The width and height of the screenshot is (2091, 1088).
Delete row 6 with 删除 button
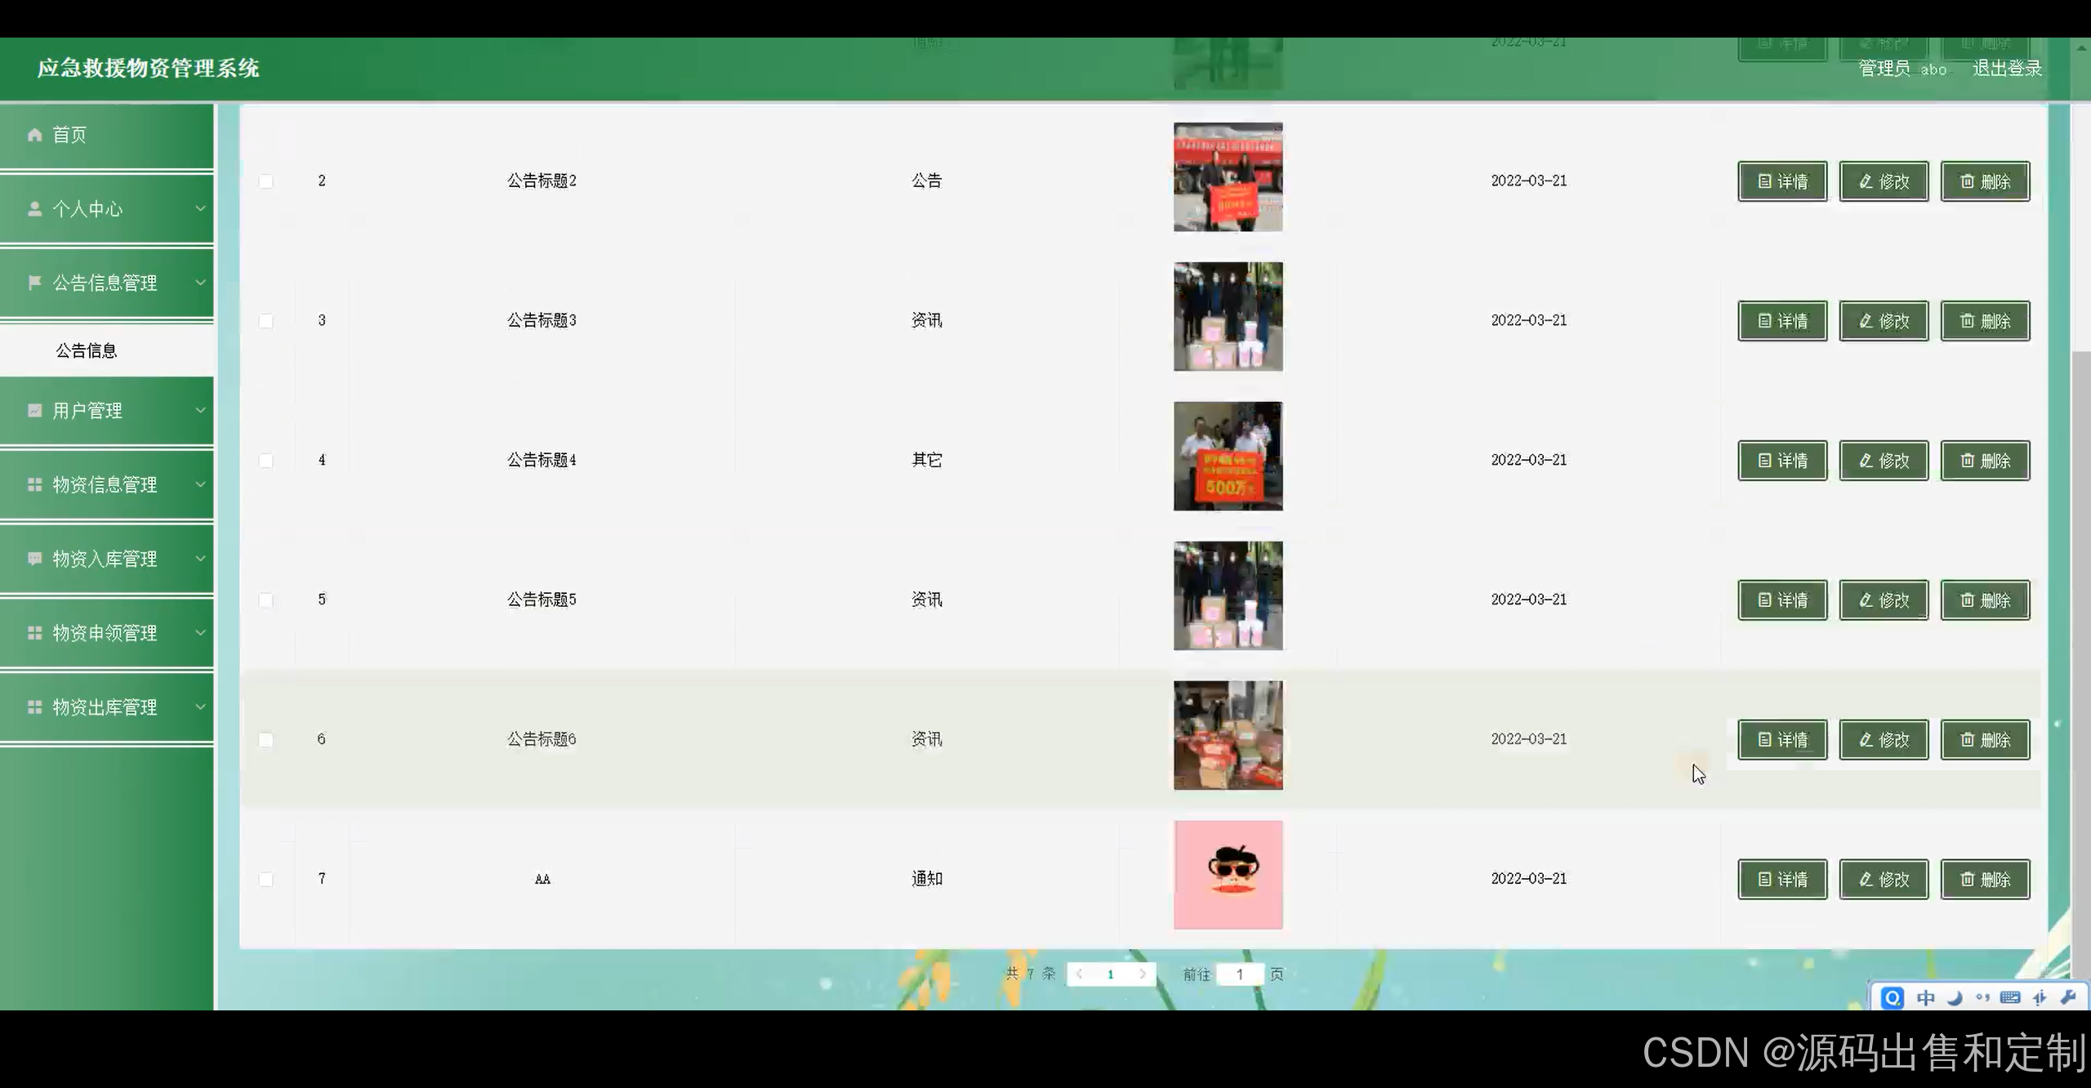1985,740
